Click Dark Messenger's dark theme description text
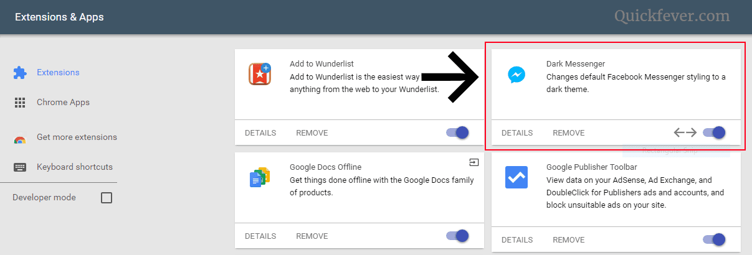 [x=636, y=83]
